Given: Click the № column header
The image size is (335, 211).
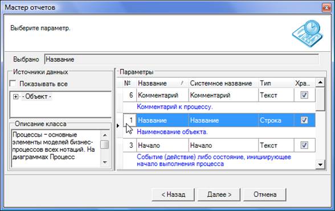Looking at the screenshot, I should tap(130, 83).
